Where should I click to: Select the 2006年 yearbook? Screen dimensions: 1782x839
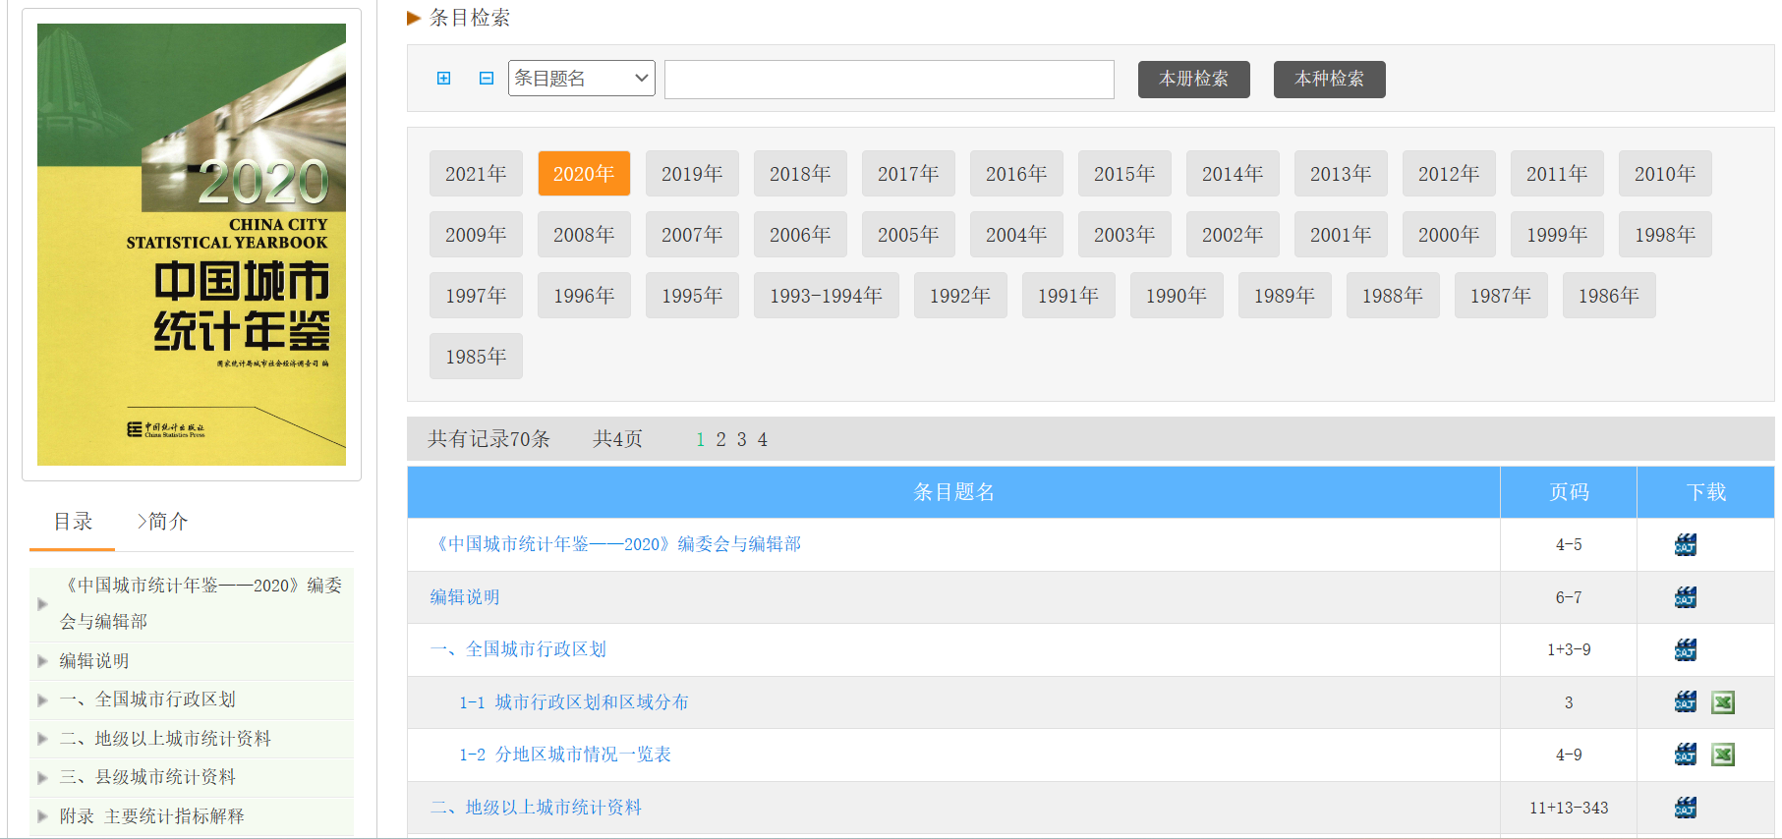click(800, 235)
